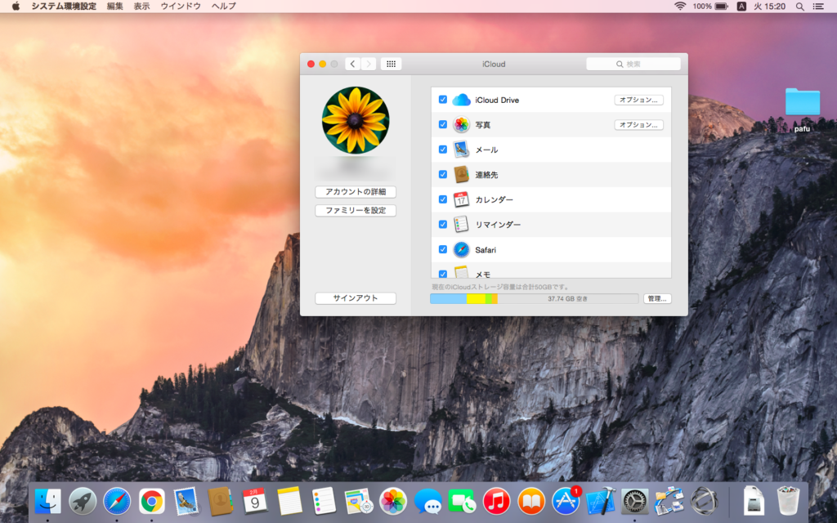Click Wi-Fi status icon in menu bar
Screen dimensions: 837x523
pyautogui.click(x=680, y=7)
